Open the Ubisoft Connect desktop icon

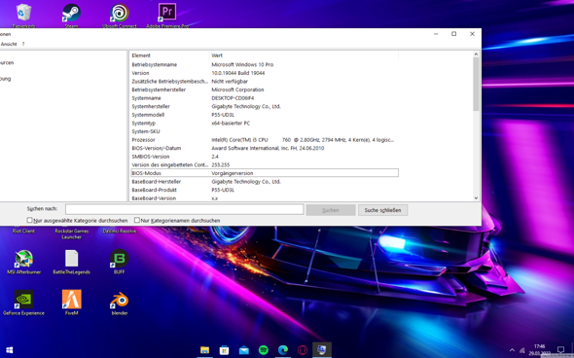click(120, 13)
